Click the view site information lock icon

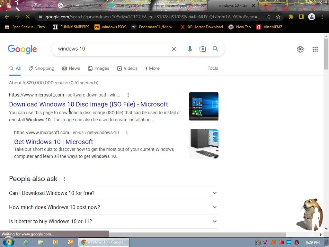pos(40,17)
